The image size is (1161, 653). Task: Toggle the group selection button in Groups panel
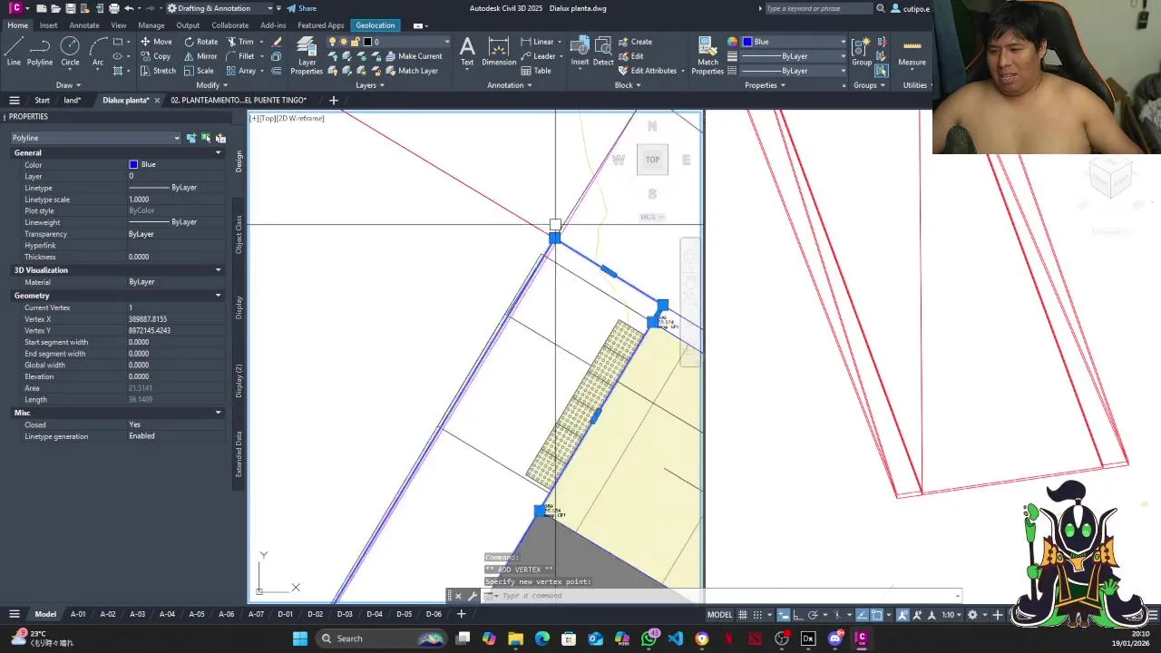pyautogui.click(x=881, y=71)
